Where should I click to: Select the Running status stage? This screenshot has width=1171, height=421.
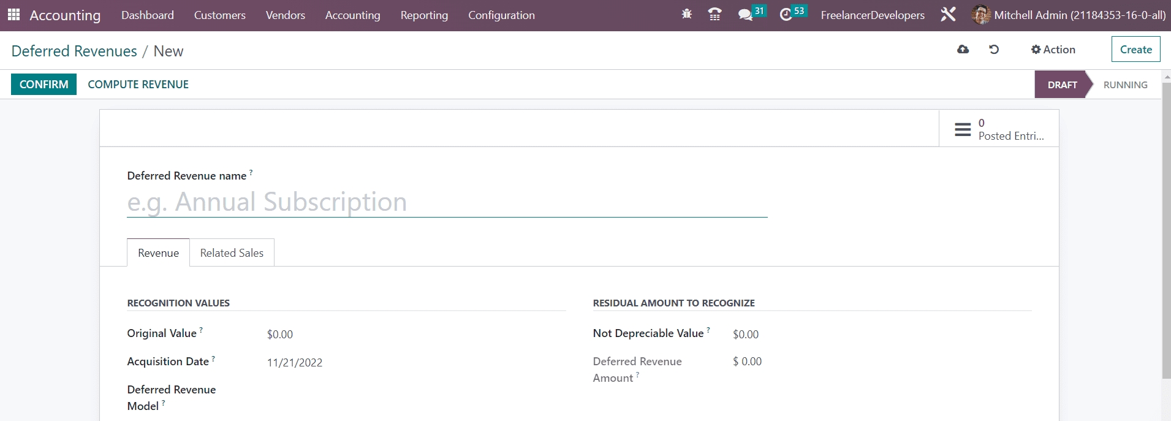[1125, 85]
